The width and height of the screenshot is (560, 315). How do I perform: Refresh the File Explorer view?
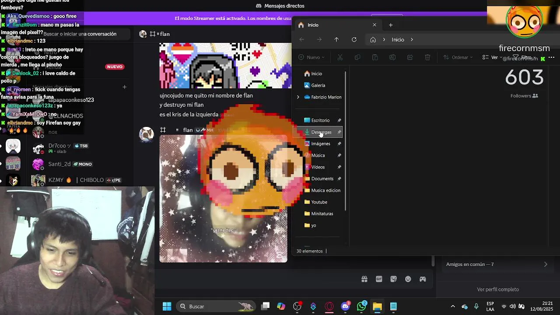[x=354, y=39]
